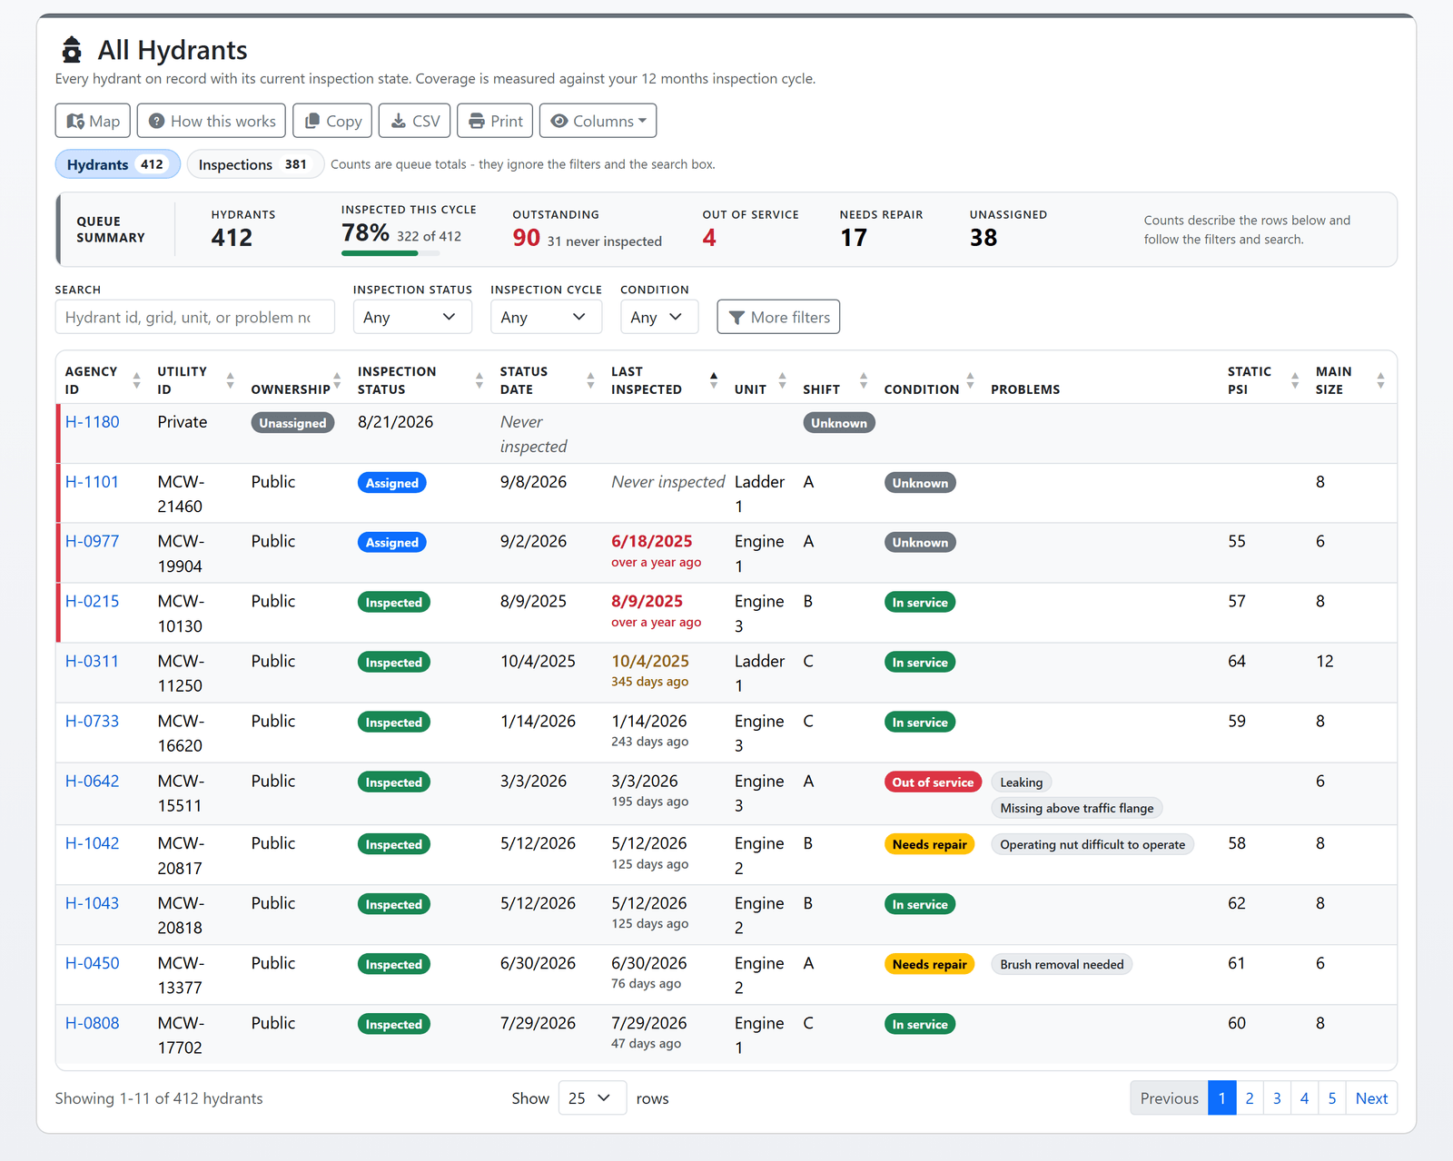This screenshot has height=1161, width=1453.
Task: Open hydrant H-0977 record
Action: coord(92,542)
